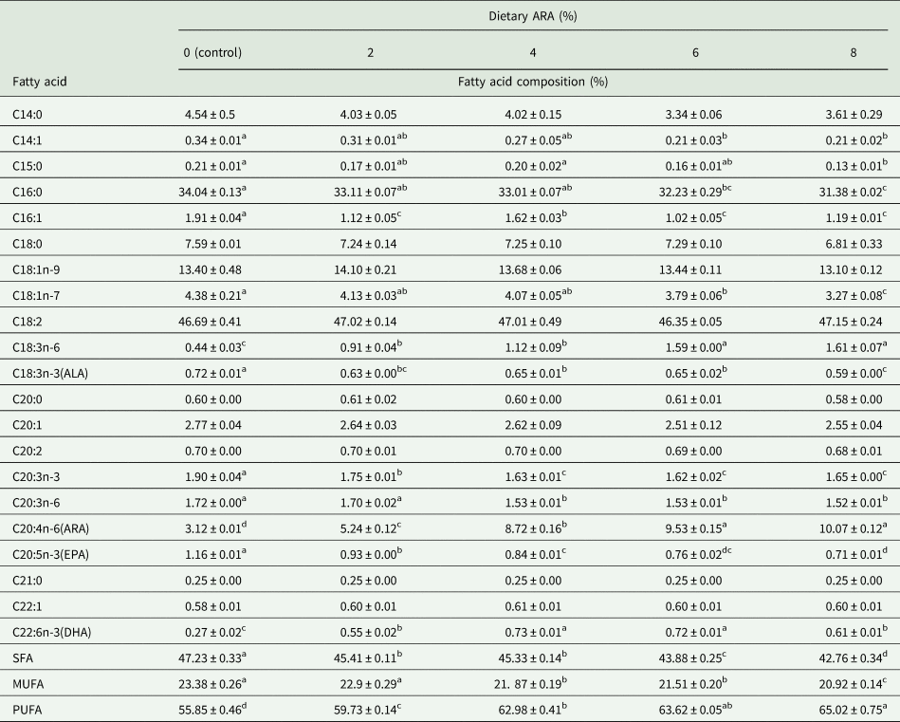
Task: Select the 'Fatty acid' column header
Action: click(x=40, y=82)
